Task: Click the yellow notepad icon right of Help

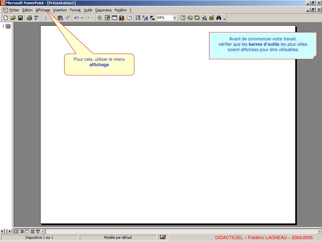Action: [x=197, y=18]
